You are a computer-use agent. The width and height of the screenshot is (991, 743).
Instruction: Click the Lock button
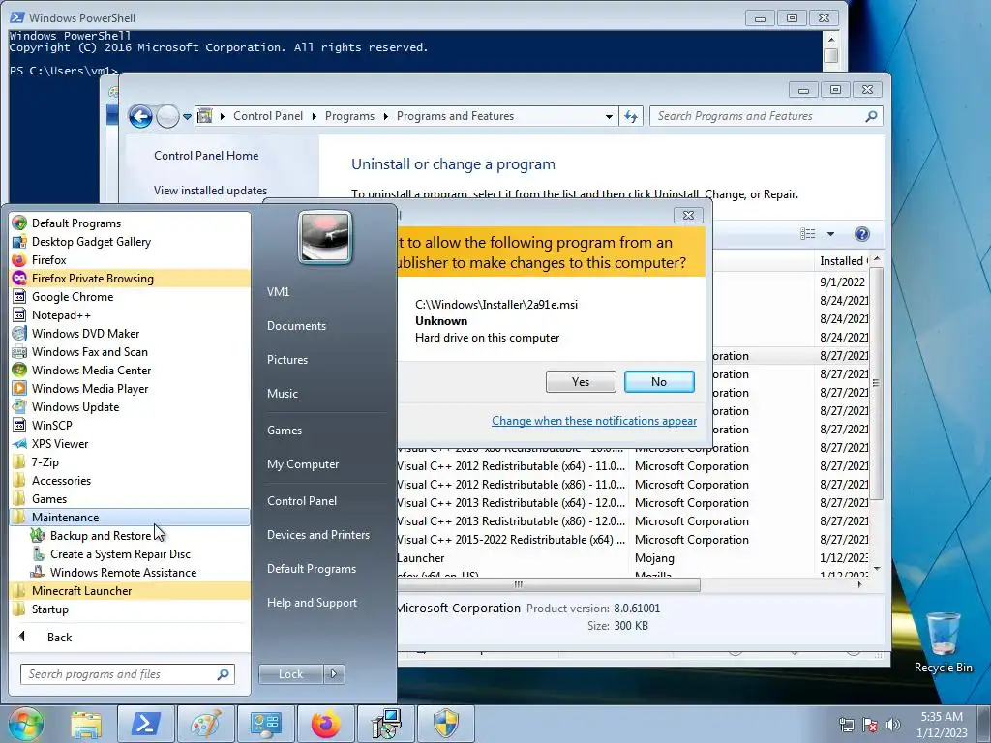point(290,674)
